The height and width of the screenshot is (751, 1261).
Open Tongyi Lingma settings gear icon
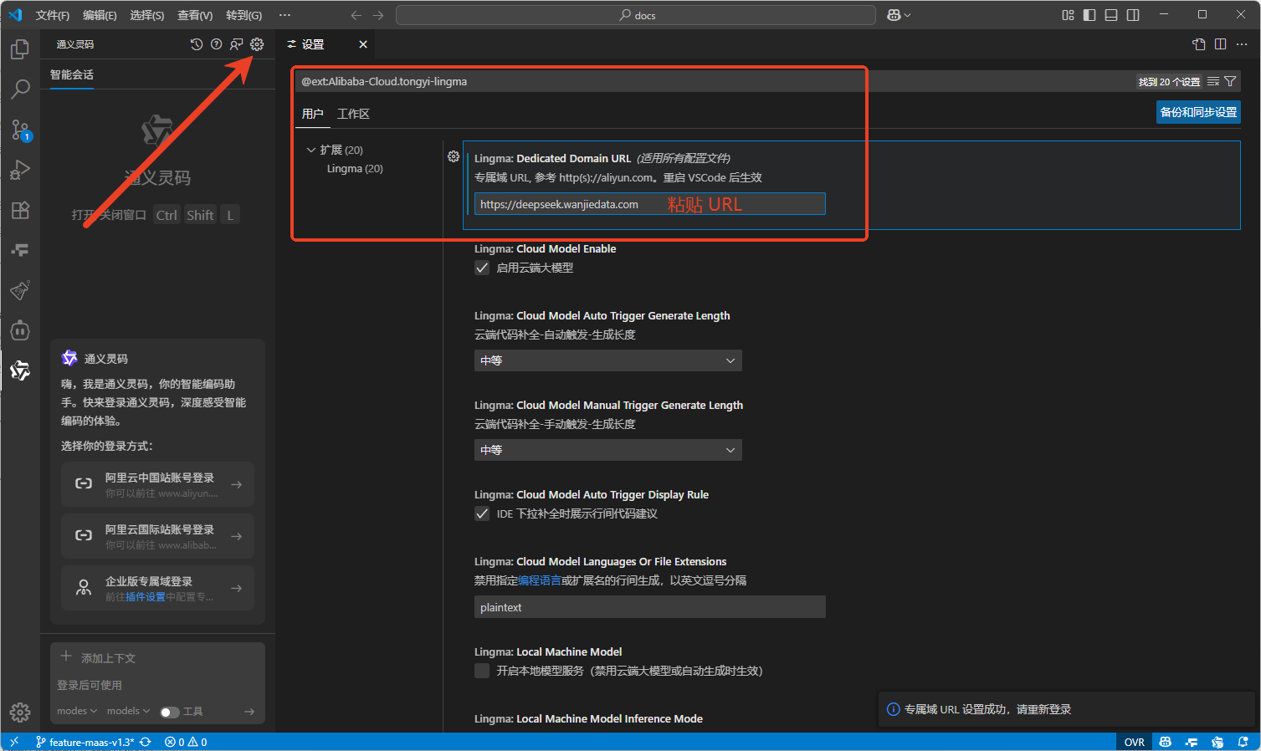click(x=257, y=44)
